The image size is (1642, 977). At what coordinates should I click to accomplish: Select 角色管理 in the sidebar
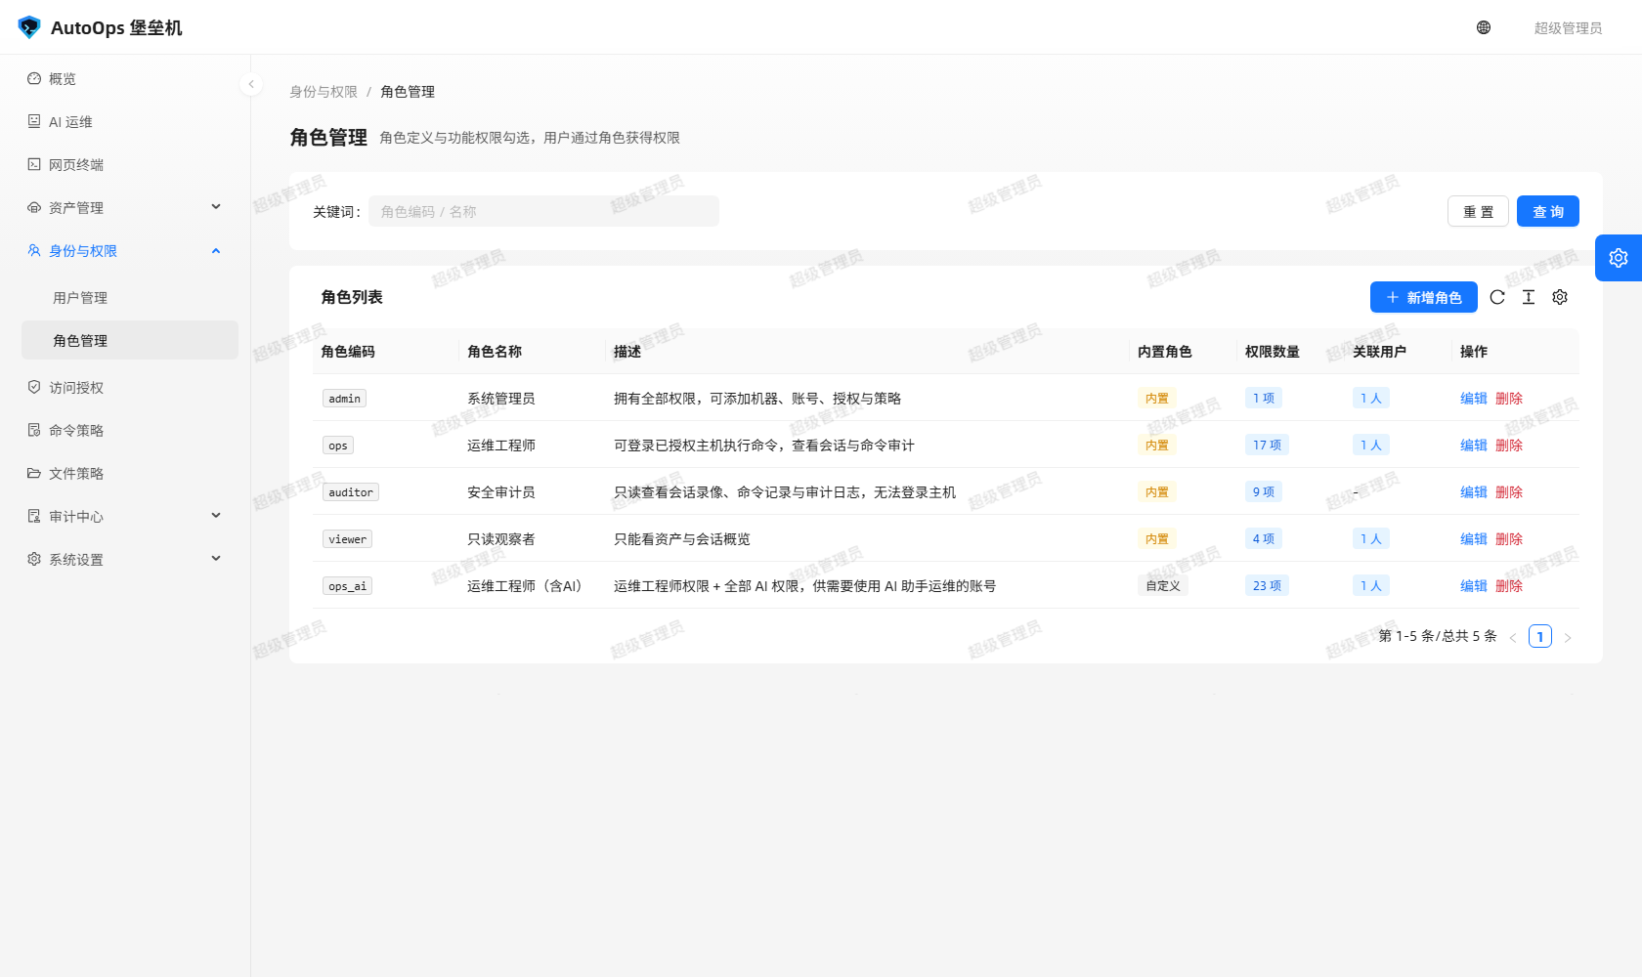(130, 340)
